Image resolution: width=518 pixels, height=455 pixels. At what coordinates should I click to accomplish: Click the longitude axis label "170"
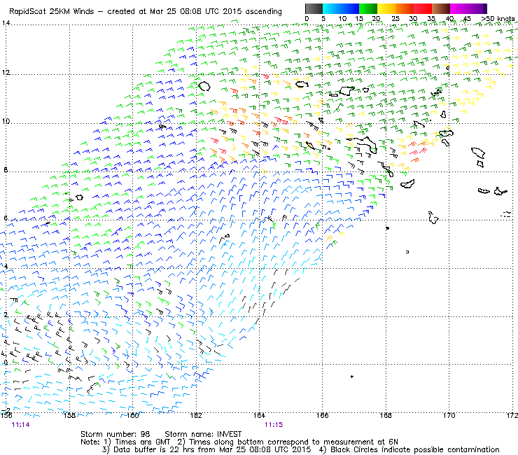point(449,415)
